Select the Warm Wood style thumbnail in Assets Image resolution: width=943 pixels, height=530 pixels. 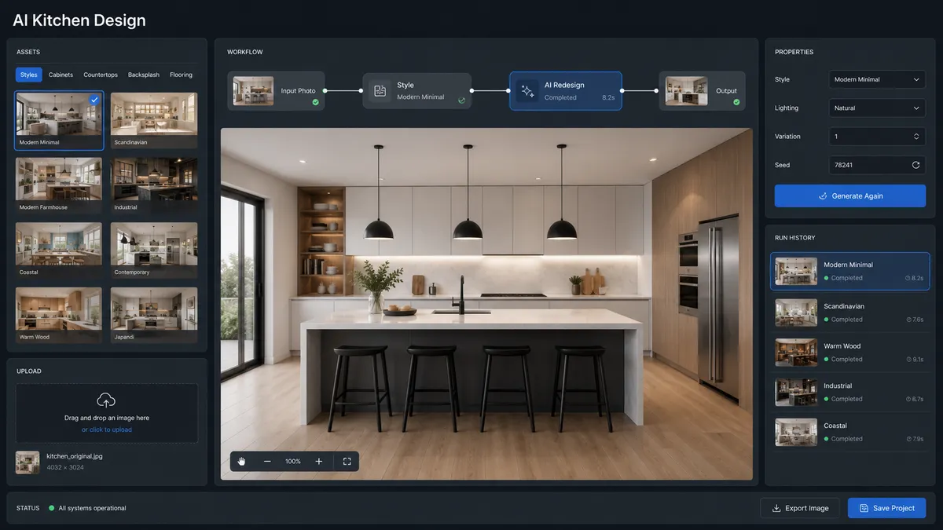pyautogui.click(x=59, y=315)
